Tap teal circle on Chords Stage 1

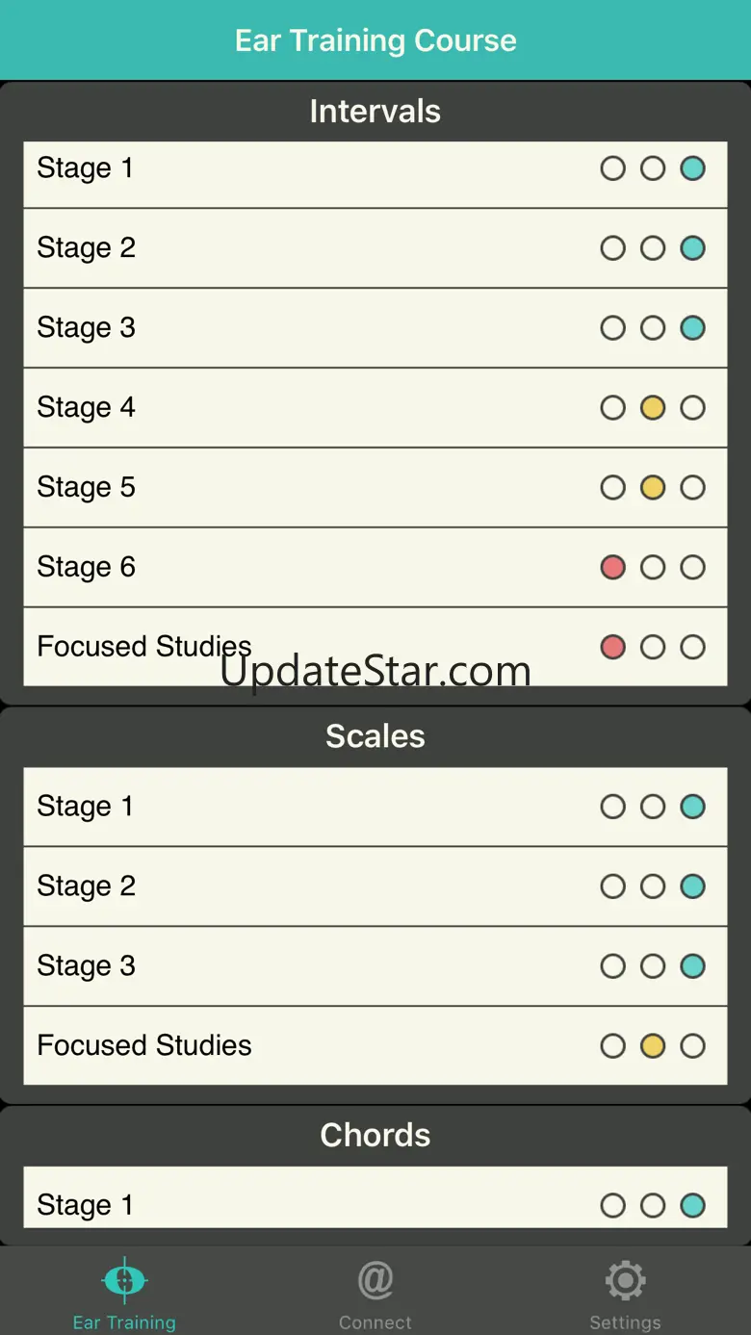(692, 1205)
